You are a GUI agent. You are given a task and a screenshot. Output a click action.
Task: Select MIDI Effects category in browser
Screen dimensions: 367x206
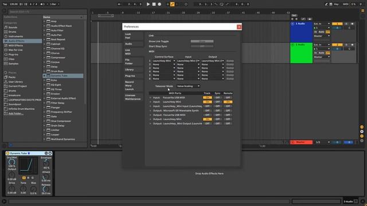[x=15, y=46]
